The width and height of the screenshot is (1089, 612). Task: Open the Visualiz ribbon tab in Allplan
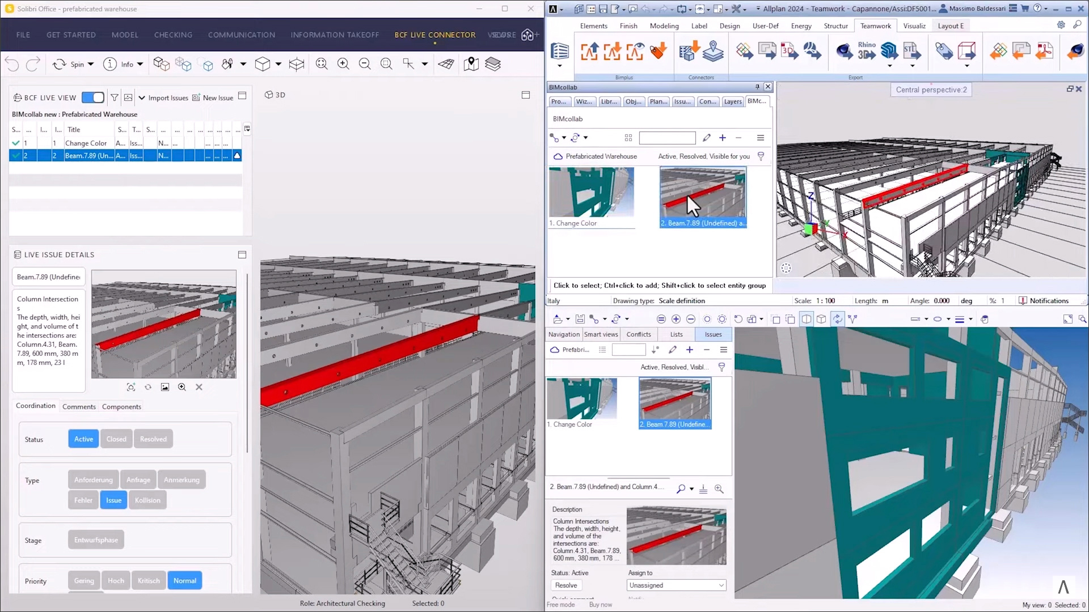(x=914, y=25)
